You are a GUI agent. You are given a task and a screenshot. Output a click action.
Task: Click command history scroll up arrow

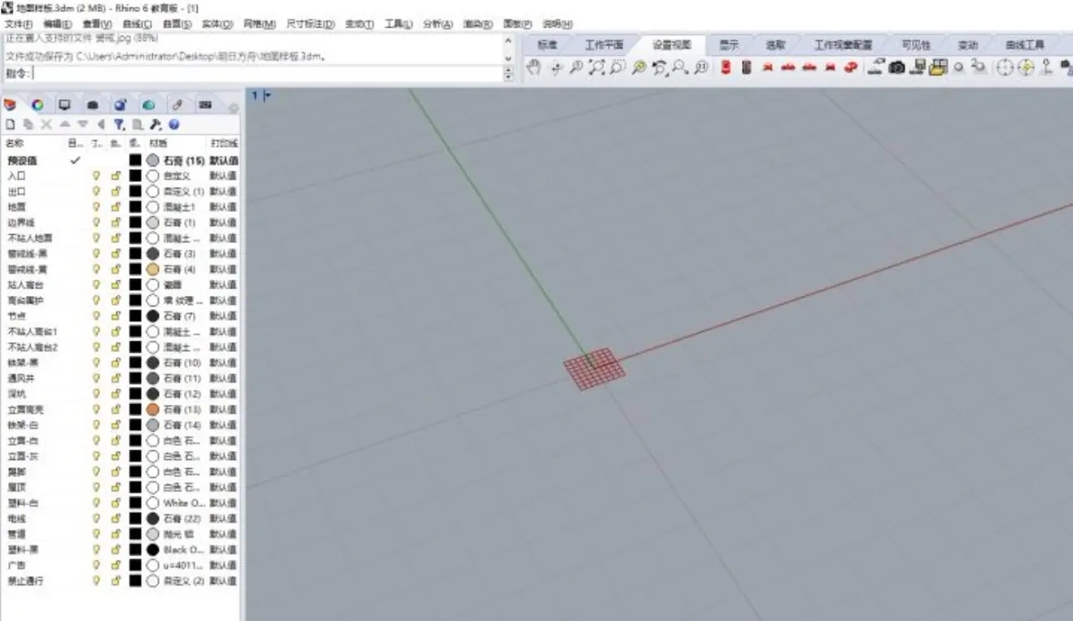pos(509,41)
